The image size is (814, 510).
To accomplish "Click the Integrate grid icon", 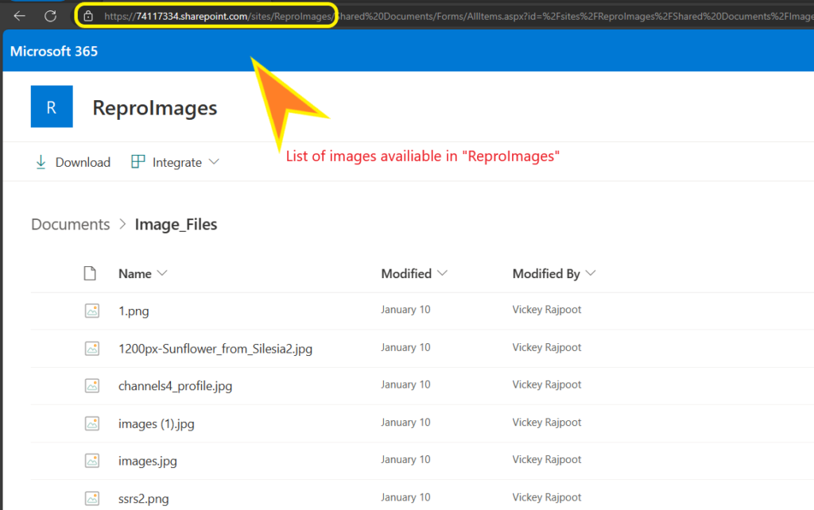I will pos(138,162).
